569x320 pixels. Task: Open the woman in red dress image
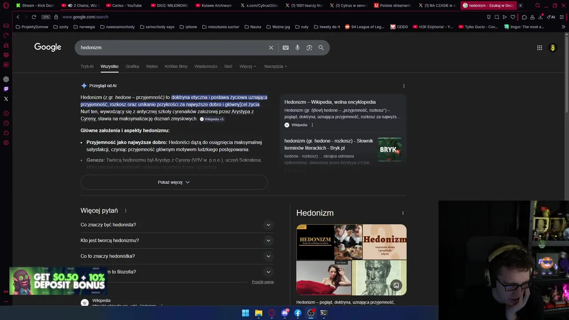(324, 278)
